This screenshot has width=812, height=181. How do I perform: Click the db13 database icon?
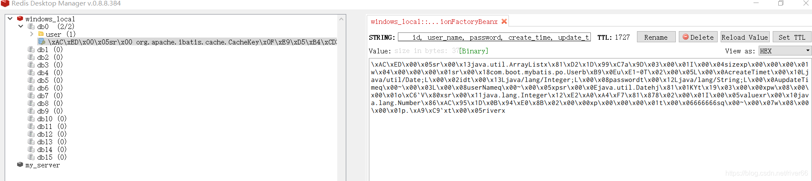click(x=31, y=142)
